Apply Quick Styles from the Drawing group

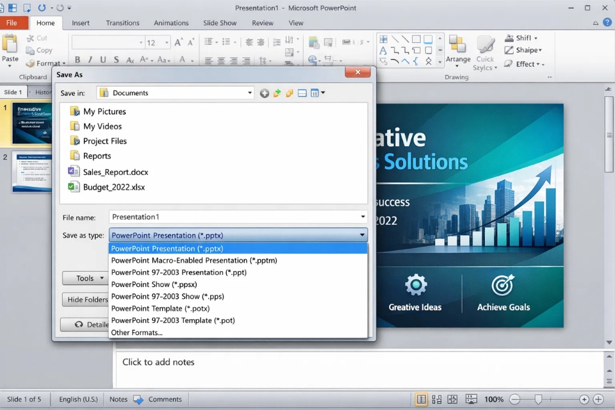pos(485,51)
